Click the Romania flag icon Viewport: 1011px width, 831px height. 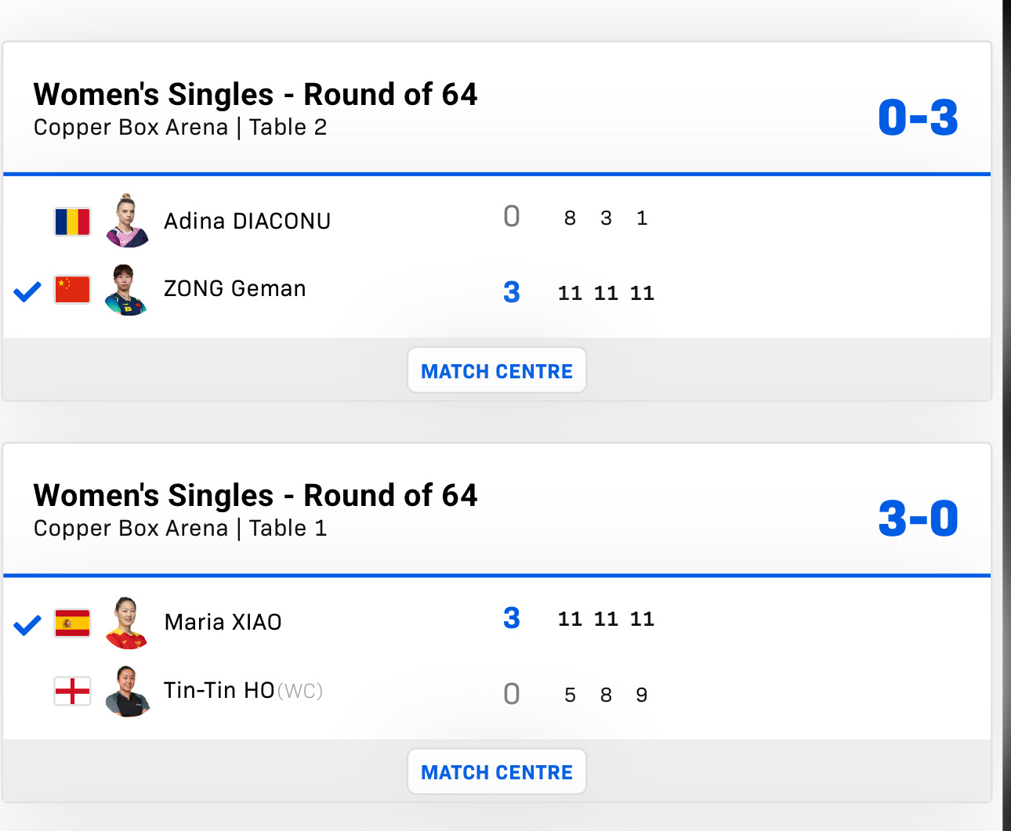[x=72, y=222]
